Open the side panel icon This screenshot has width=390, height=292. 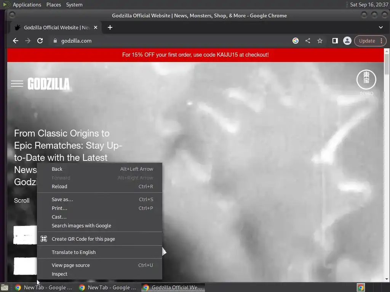click(335, 41)
